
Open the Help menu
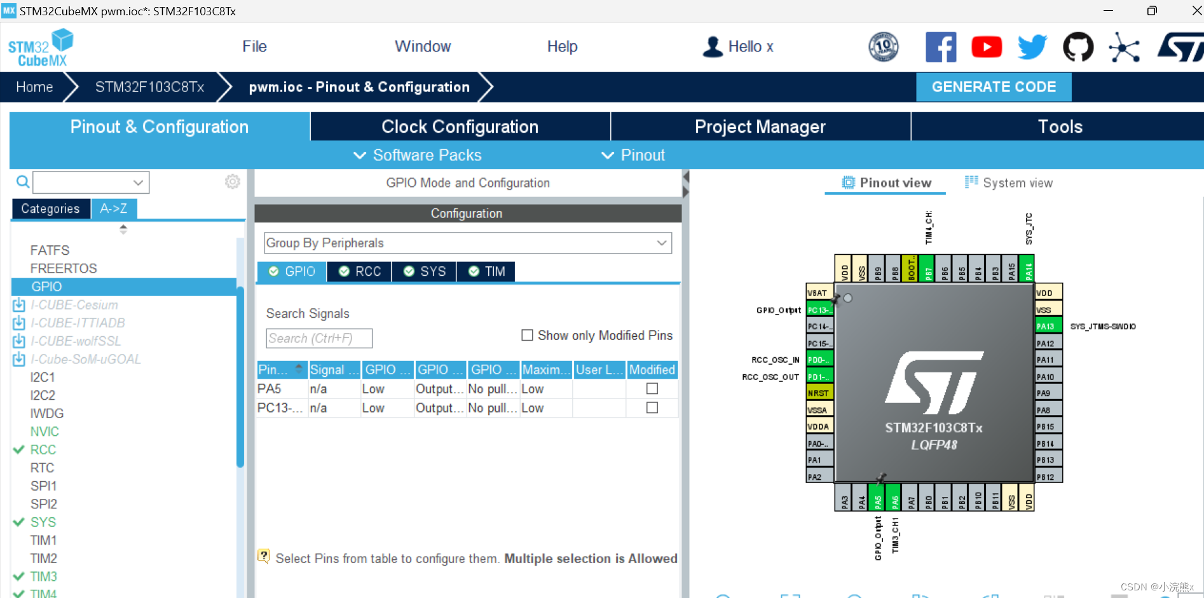click(562, 46)
